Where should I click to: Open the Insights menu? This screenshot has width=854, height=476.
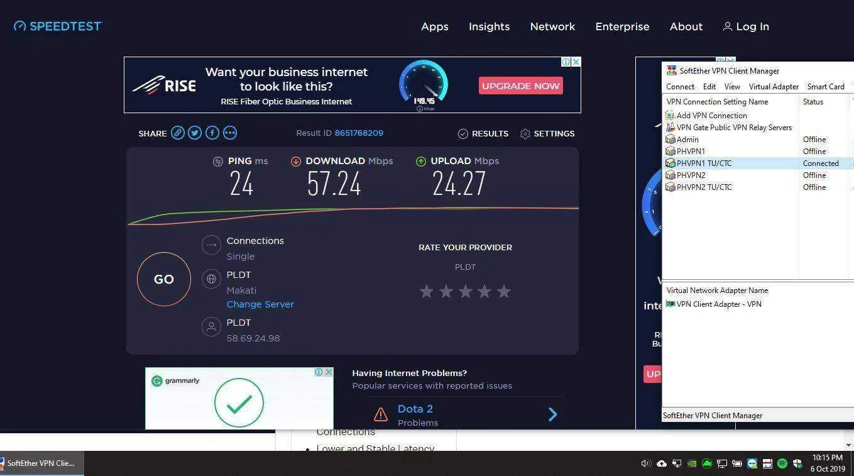[x=489, y=26]
